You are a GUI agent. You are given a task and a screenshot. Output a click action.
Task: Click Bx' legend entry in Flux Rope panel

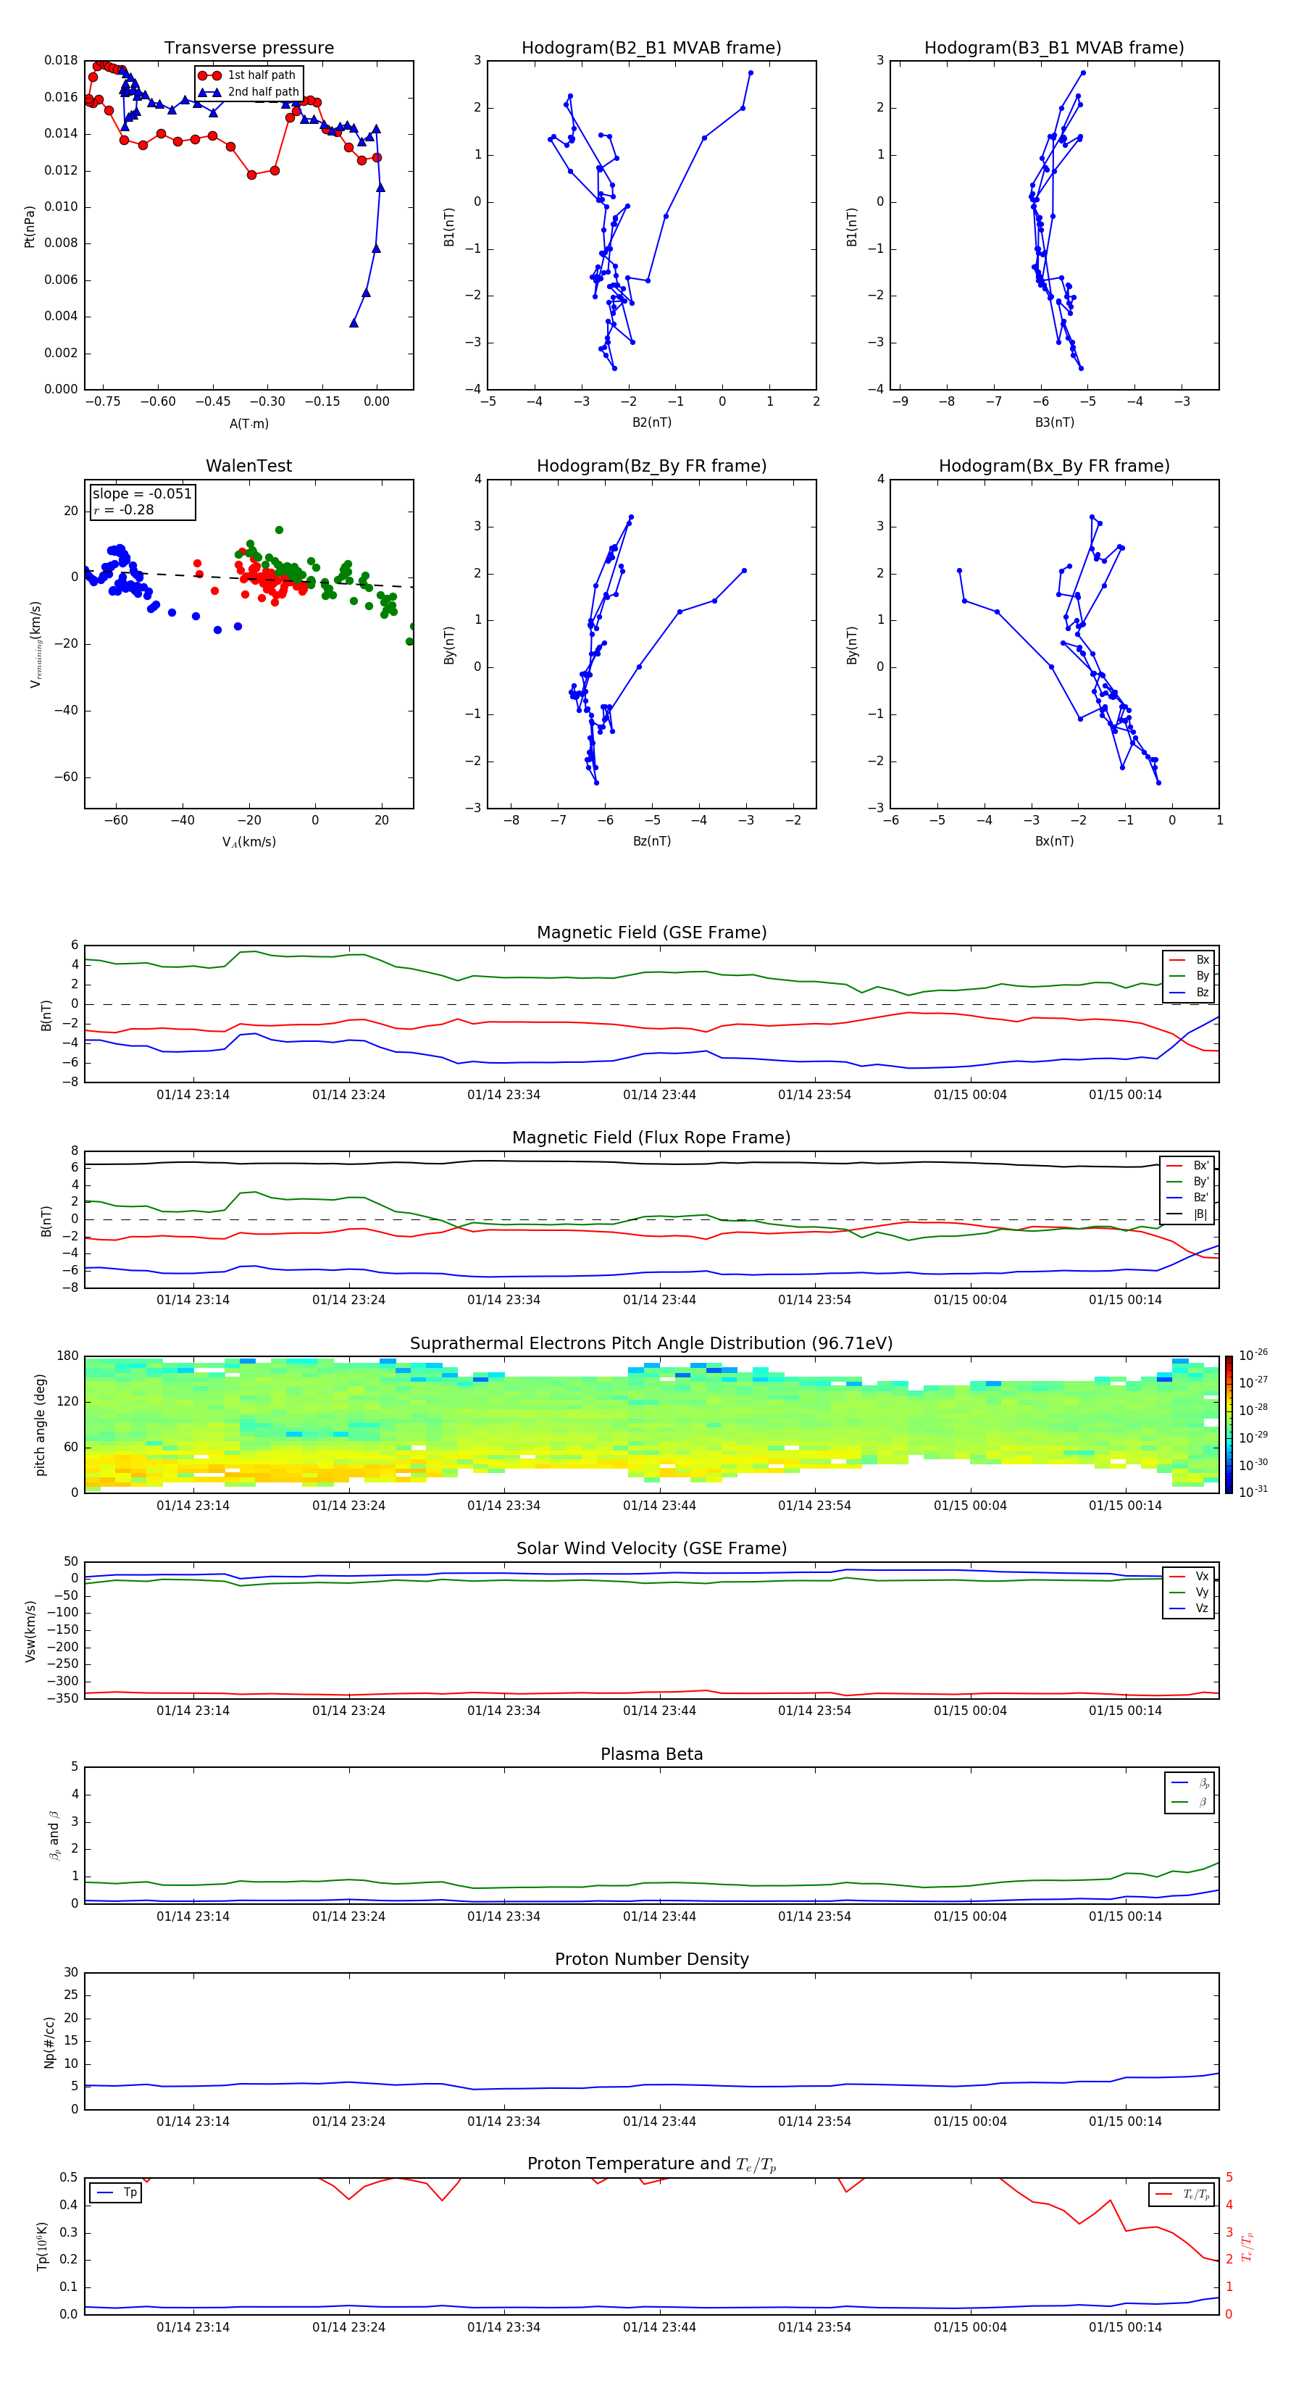pos(1187,1166)
